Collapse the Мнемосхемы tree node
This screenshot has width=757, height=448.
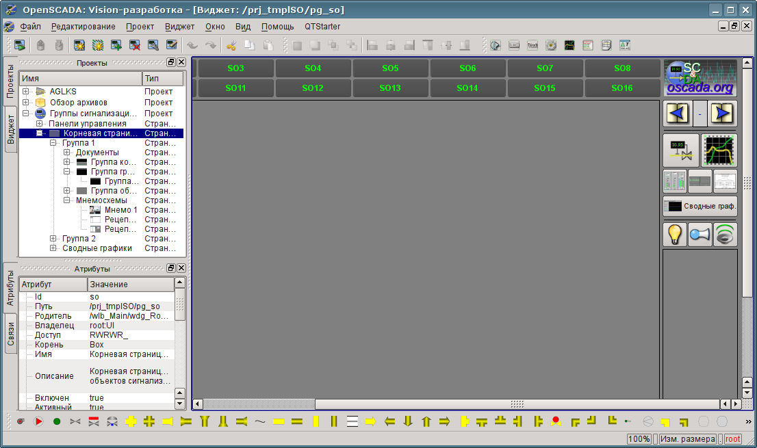[68, 200]
